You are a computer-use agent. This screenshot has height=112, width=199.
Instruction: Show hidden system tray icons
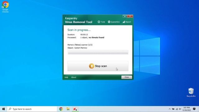pyautogui.click(x=169, y=109)
